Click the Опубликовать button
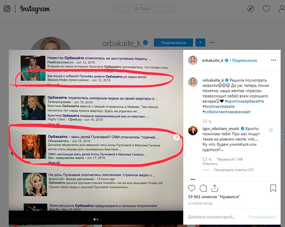The image size is (285, 227). pos(262,217)
